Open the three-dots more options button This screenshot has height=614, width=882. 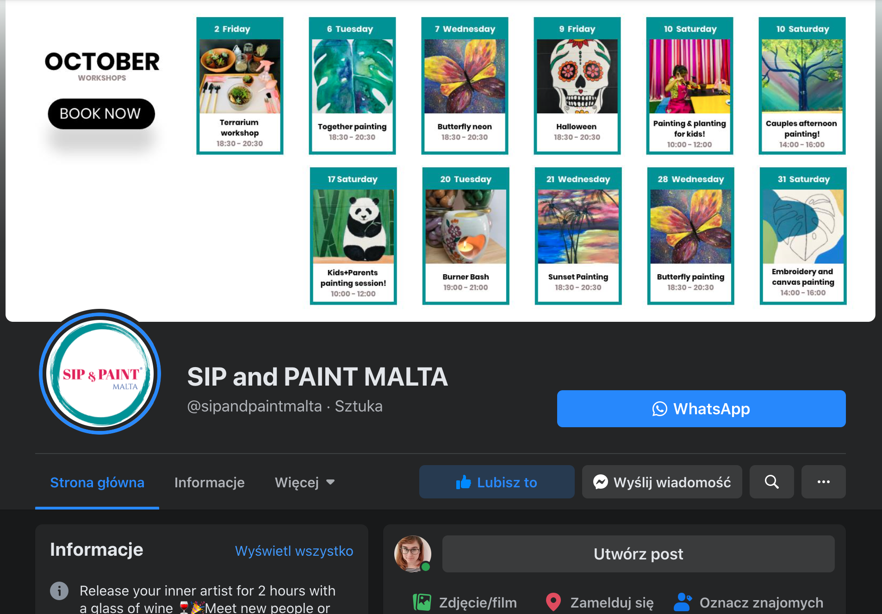823,482
